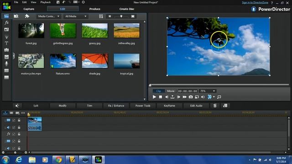The height and width of the screenshot is (164, 292).
Task: Click the Edit Audio button
Action: click(x=196, y=106)
